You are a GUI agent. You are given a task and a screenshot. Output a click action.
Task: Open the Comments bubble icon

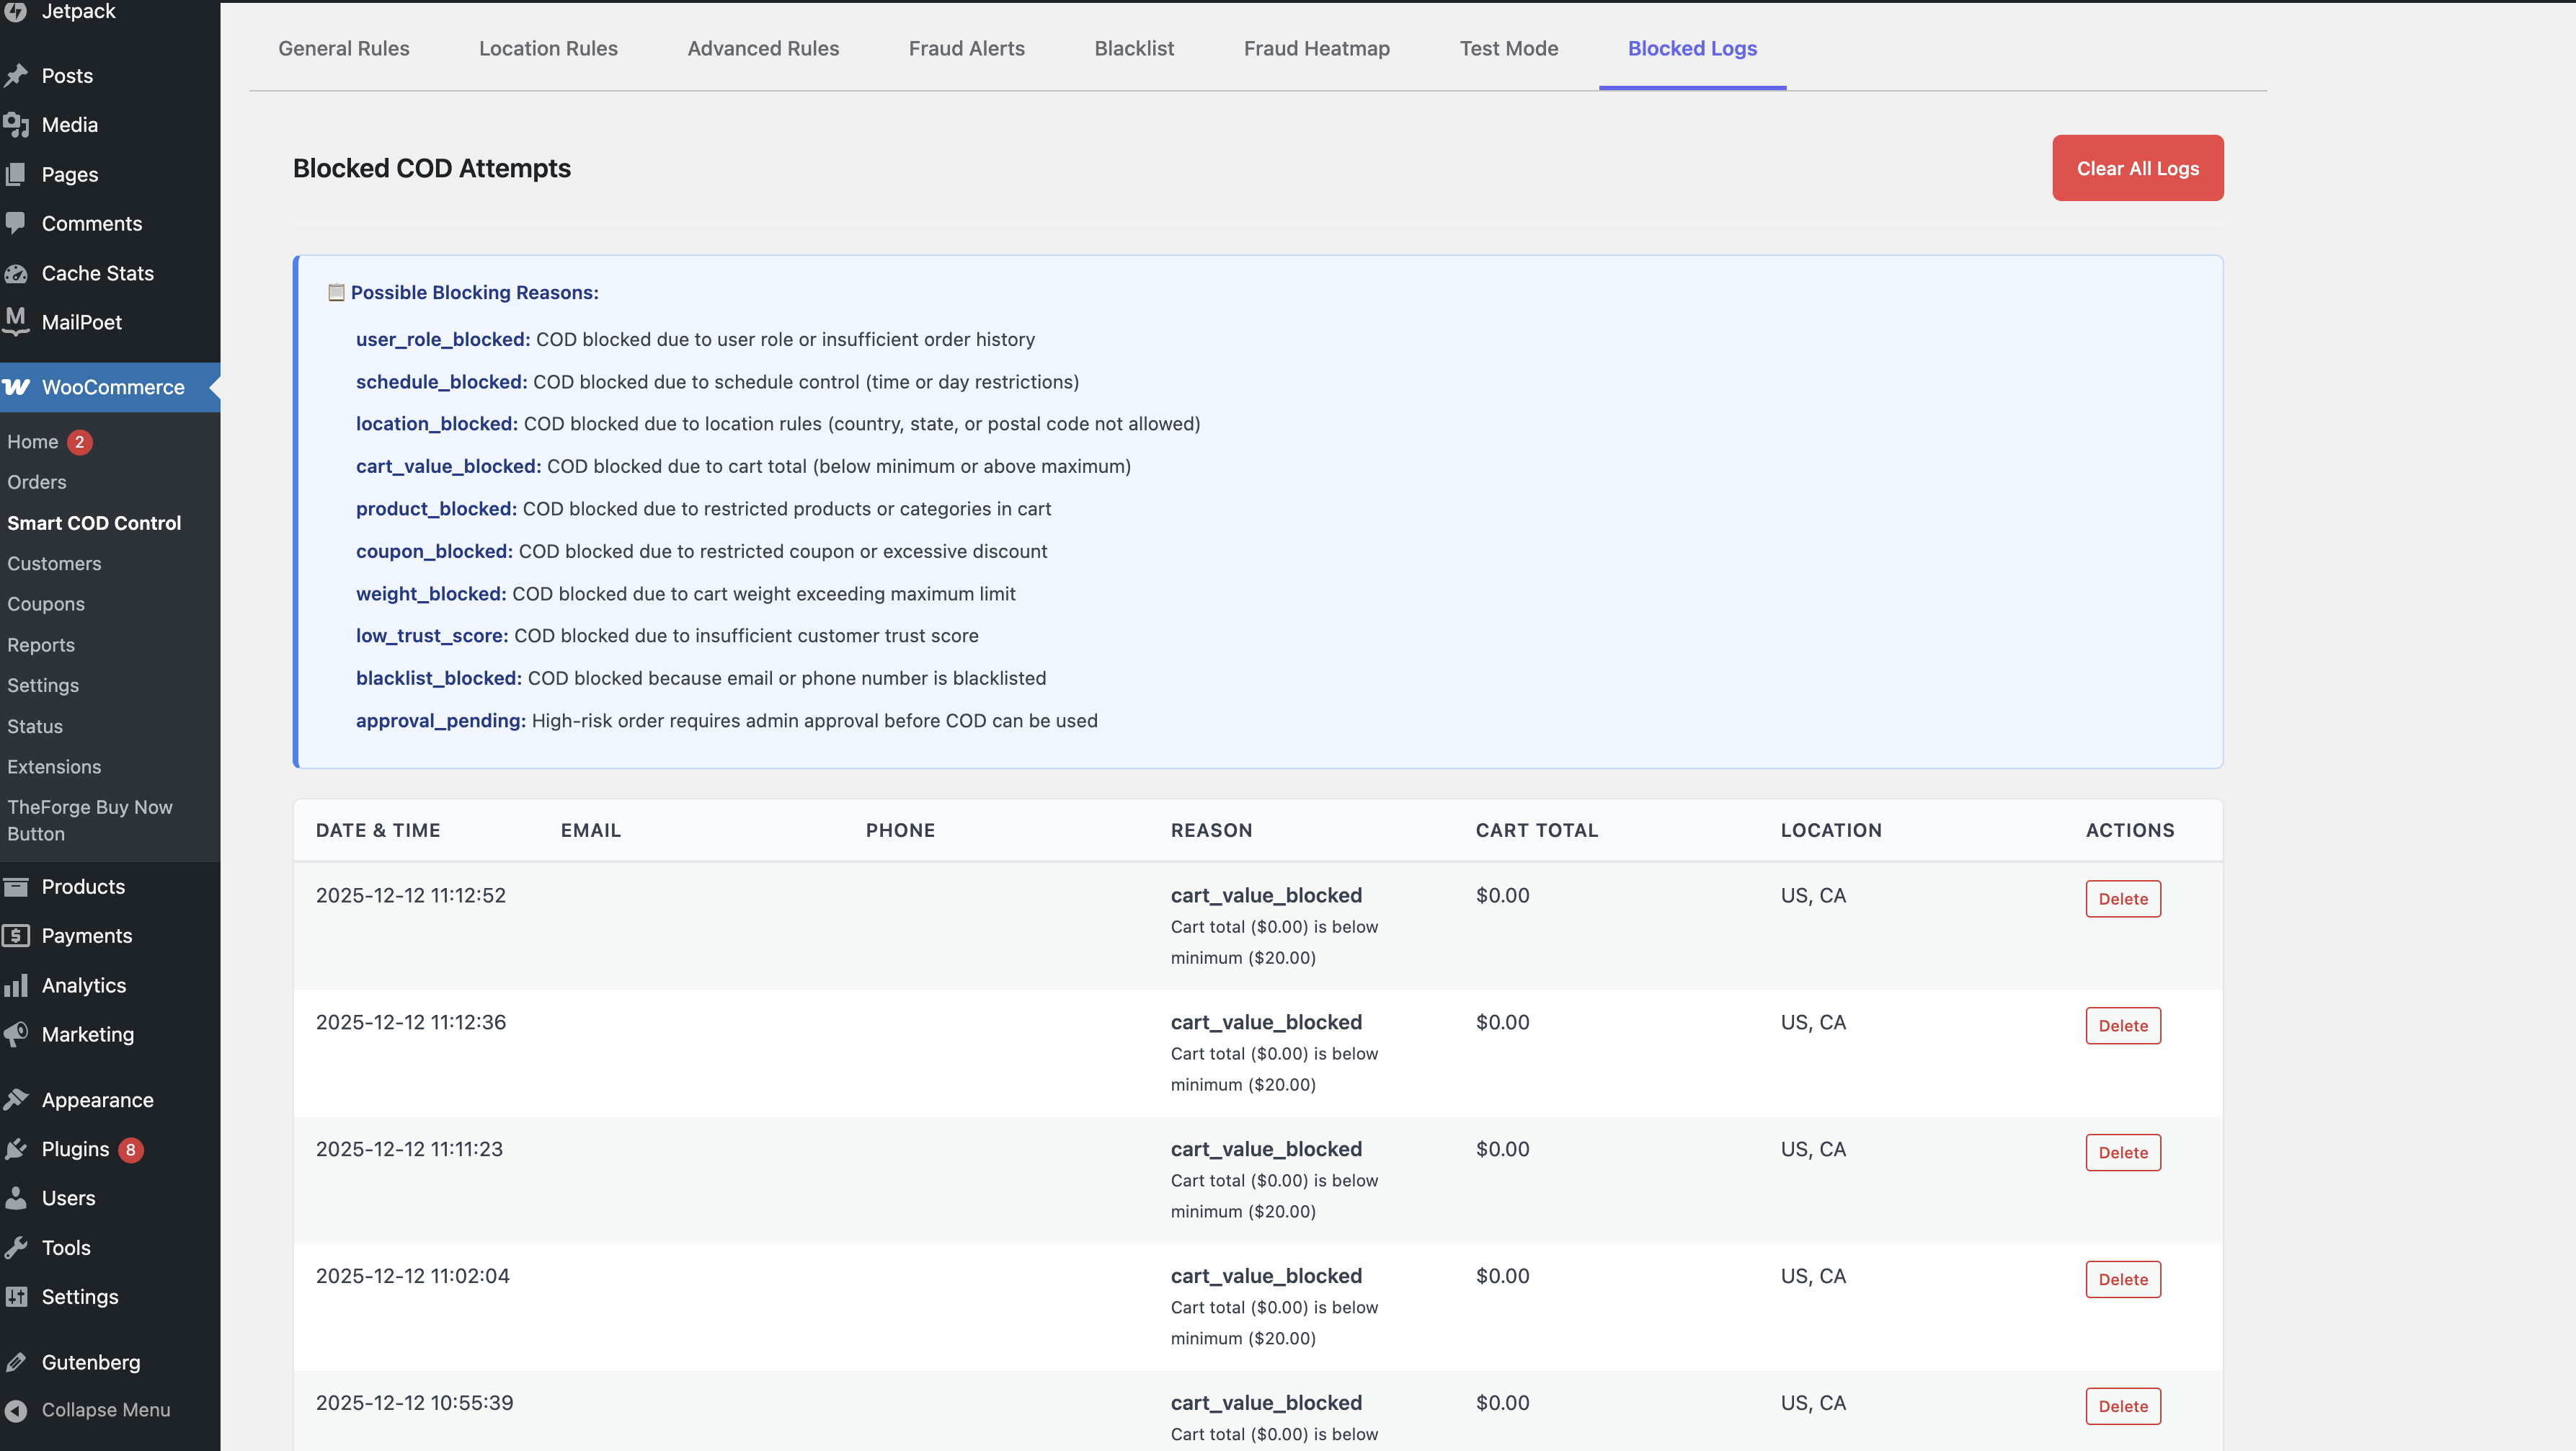click(x=16, y=223)
